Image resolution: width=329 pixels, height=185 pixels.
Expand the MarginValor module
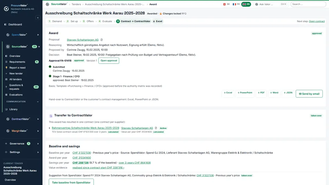(38, 131)
